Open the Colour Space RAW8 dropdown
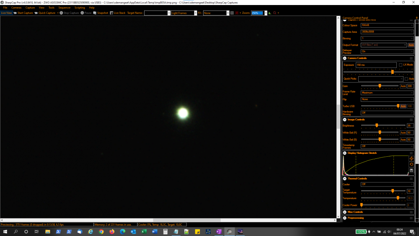Screen dimensions: 419x236 coord(387,25)
